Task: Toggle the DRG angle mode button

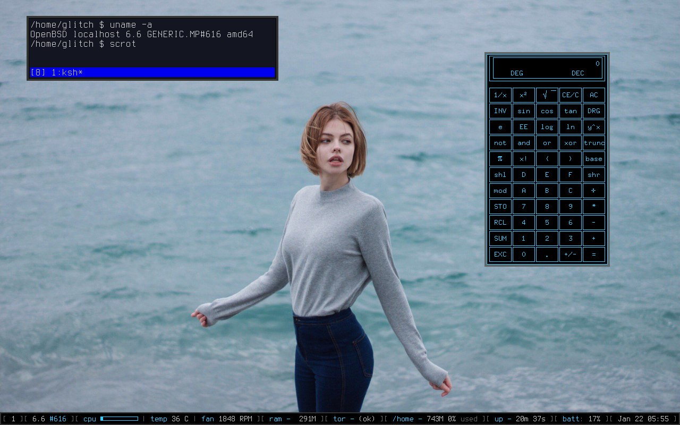Action: tap(594, 111)
